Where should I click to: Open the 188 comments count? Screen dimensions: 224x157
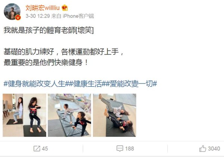coord(130,149)
